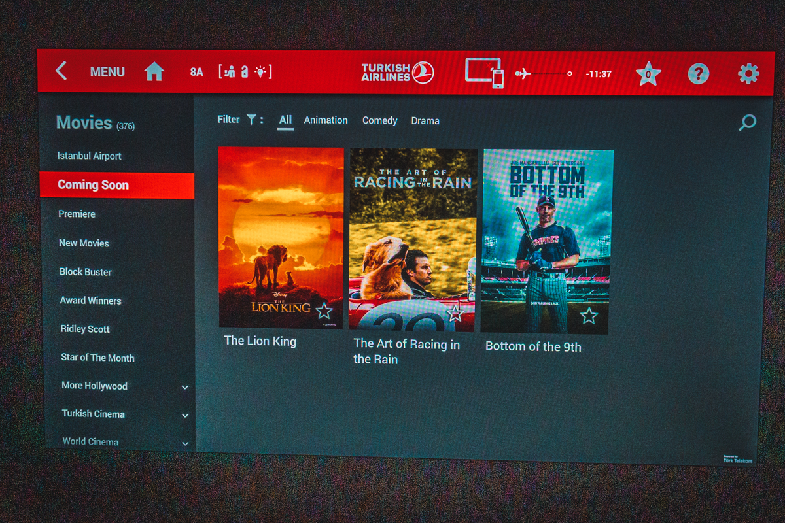Select the Animation filter tab
The width and height of the screenshot is (785, 523).
[326, 120]
